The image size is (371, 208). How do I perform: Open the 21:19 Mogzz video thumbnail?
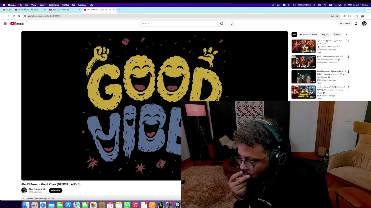tap(303, 92)
